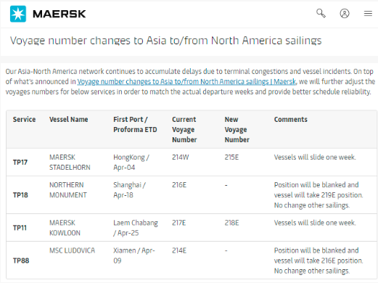Click the TP17 service cell
The width and height of the screenshot is (378, 283).
click(x=20, y=163)
